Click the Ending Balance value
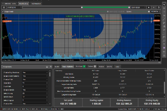Viewport: 167px width, 111px height. [124, 104]
